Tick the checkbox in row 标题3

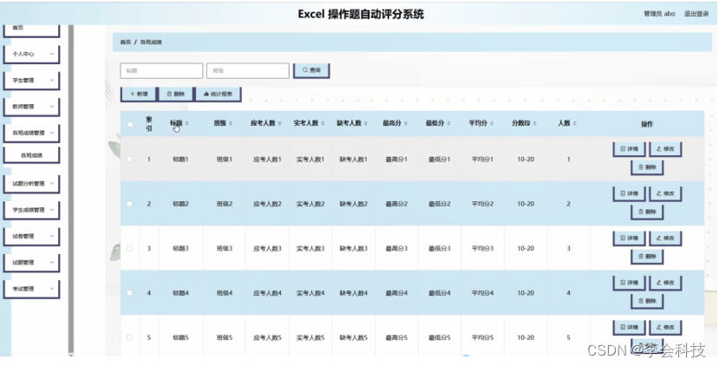(x=130, y=248)
